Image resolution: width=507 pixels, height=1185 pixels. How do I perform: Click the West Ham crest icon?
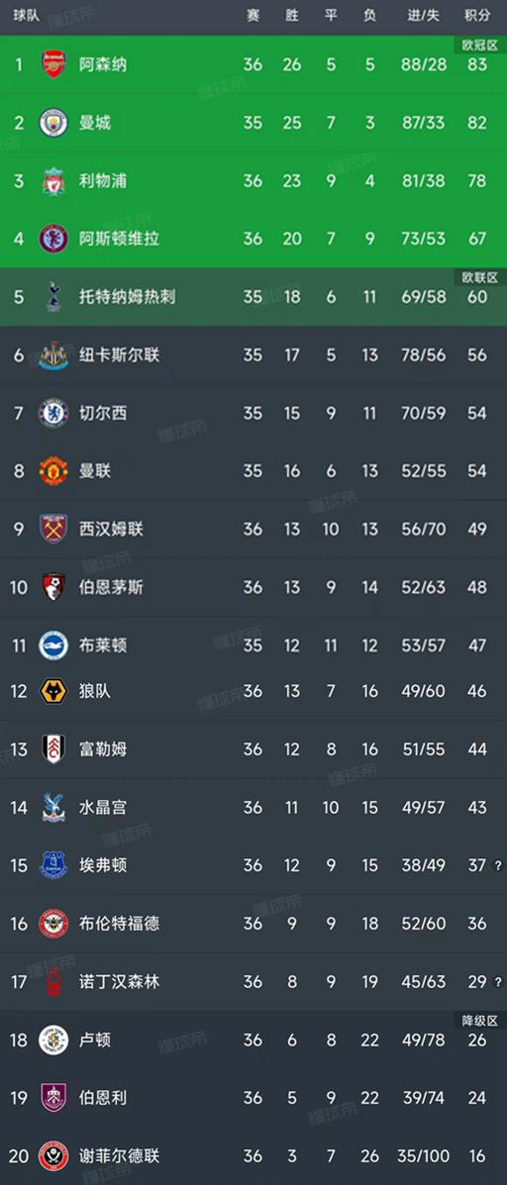point(53,529)
